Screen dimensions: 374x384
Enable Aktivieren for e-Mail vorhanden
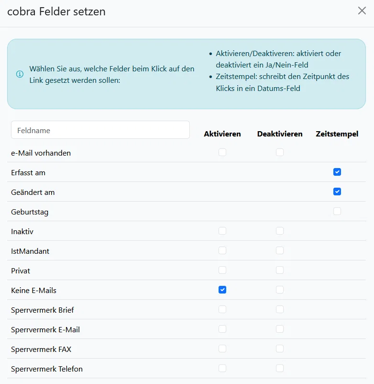(x=222, y=152)
